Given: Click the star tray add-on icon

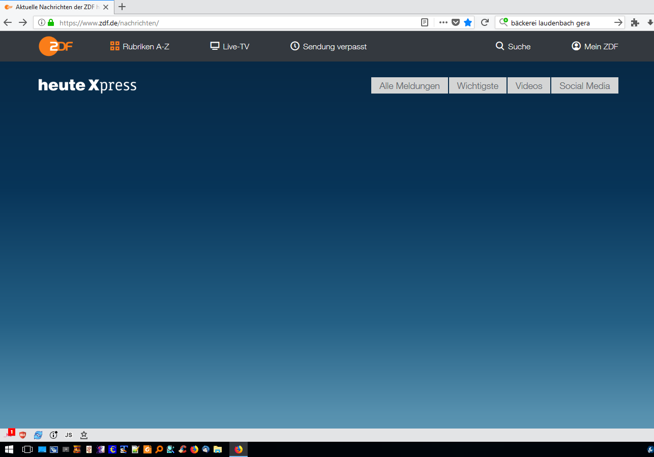Looking at the screenshot, I should point(84,435).
